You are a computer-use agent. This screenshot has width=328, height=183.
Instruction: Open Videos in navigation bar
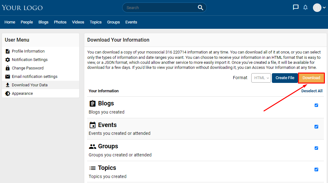(x=78, y=22)
